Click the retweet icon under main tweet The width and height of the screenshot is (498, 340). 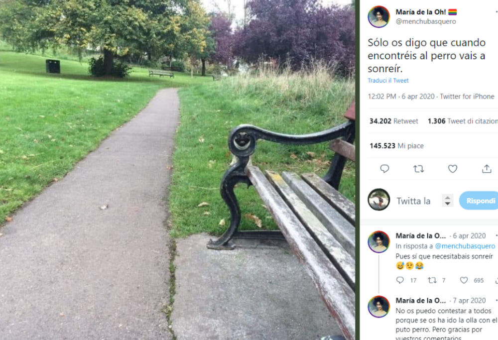419,169
